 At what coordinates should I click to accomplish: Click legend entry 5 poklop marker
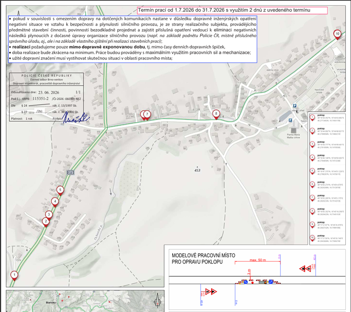coord(312,171)
